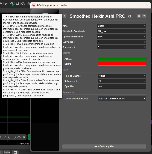The width and height of the screenshot is (152, 154).
Task: Click the '15 May 14:56' time axis label
Action: [x=23, y=144]
